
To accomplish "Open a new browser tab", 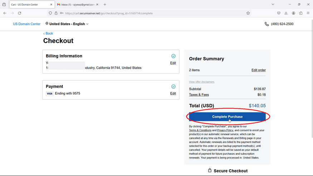I will (105, 5).
